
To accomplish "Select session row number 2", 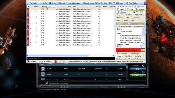I will 71,9.
